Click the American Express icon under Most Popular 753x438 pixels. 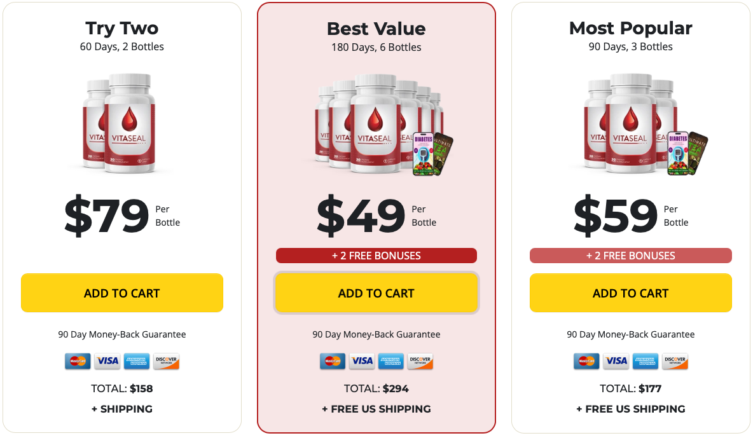pyautogui.click(x=645, y=361)
